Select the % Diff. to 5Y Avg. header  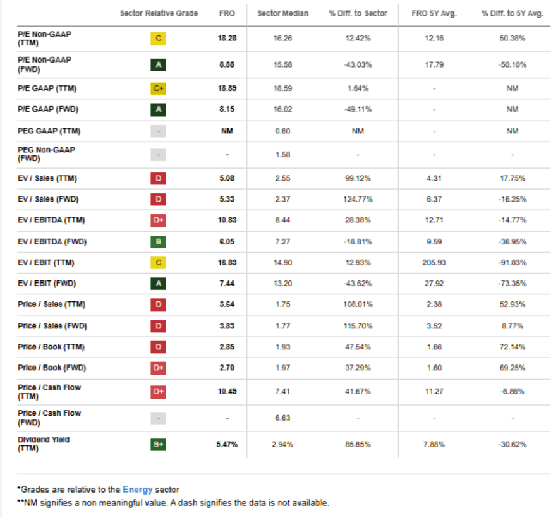(x=512, y=13)
